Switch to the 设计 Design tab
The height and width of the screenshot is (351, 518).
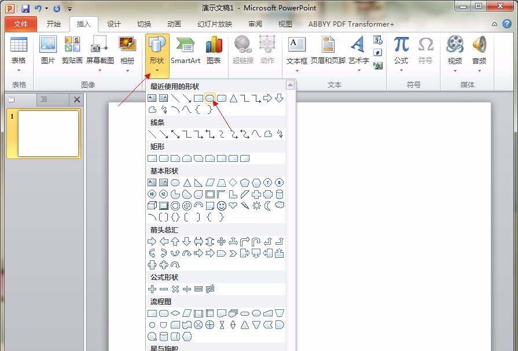tap(113, 24)
